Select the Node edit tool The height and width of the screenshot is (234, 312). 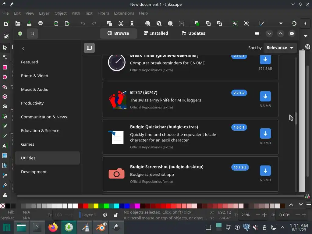[x=5, y=57]
